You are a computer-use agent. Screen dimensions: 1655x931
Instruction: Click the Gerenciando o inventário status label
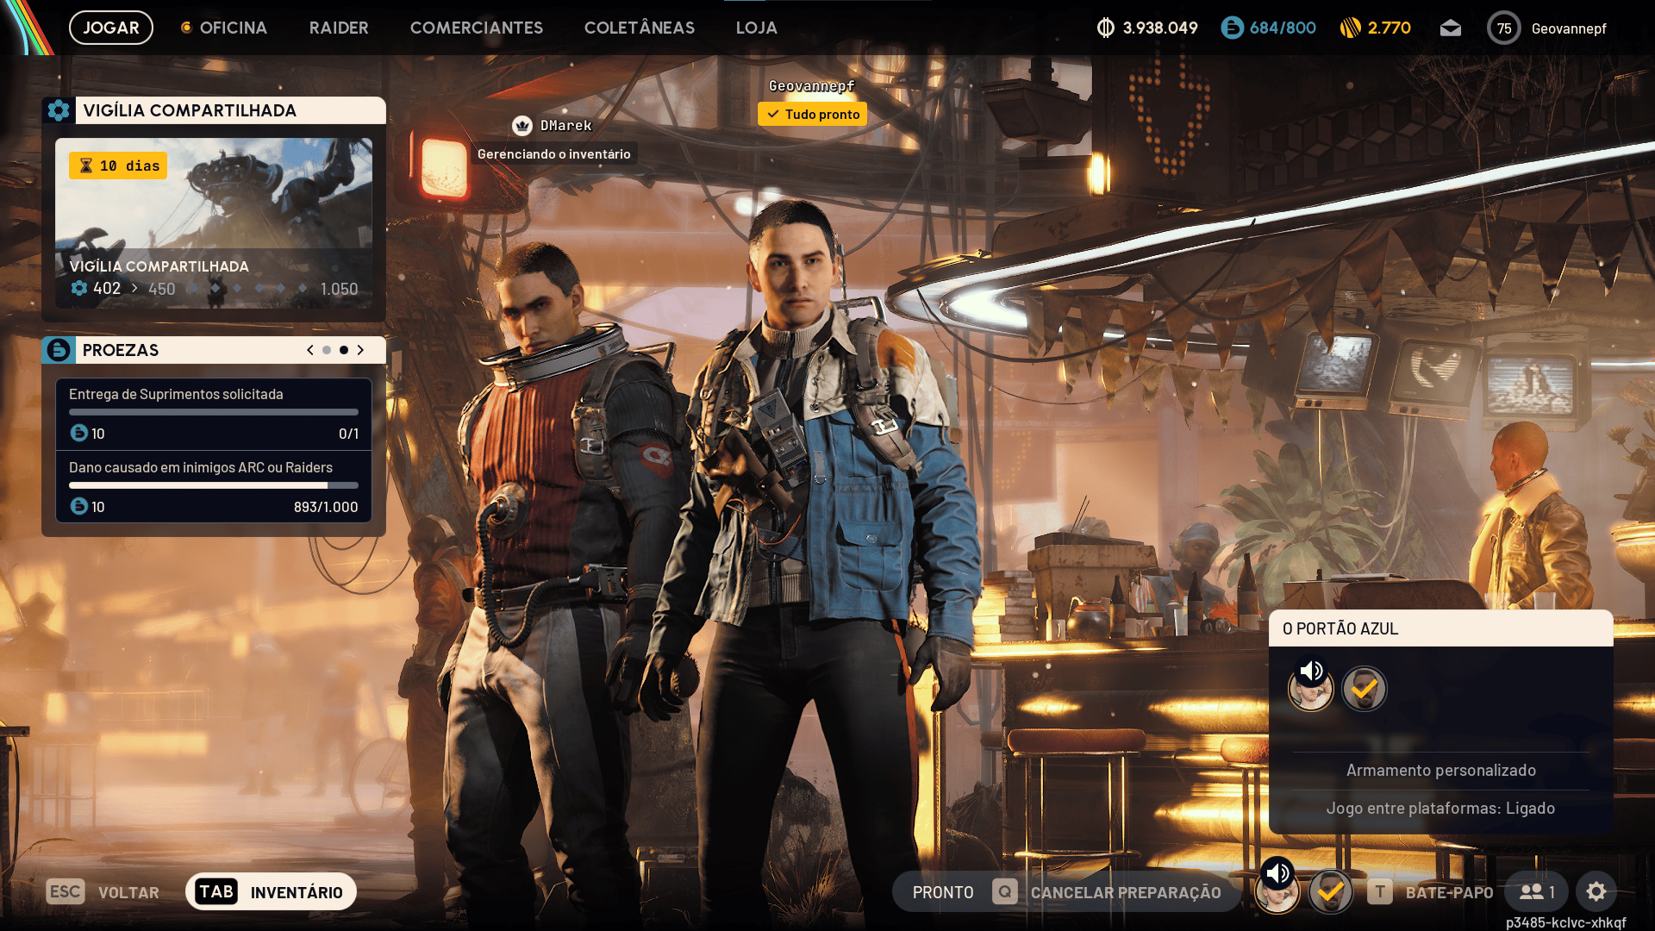pyautogui.click(x=554, y=154)
